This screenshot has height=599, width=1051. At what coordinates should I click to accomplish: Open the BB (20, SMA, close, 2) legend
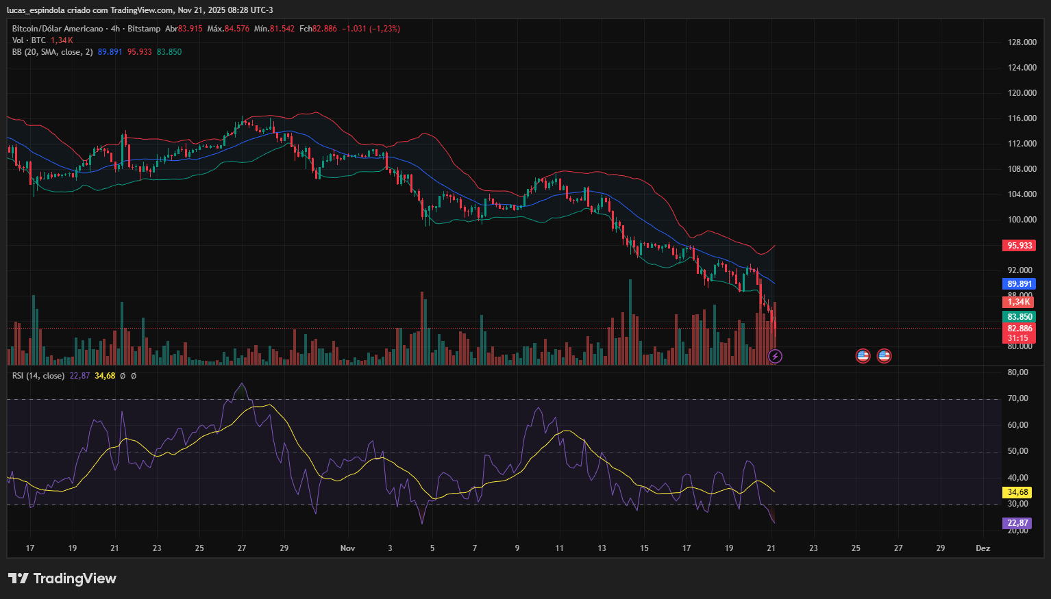coord(52,52)
